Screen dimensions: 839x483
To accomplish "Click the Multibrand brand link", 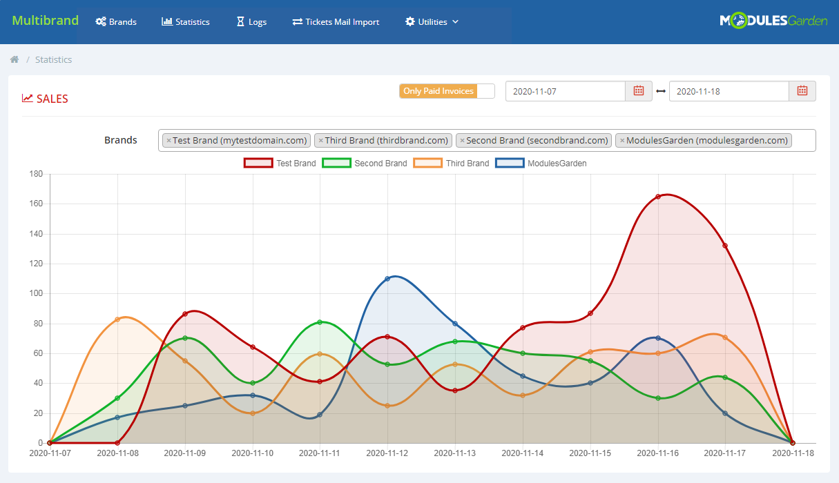I will pyautogui.click(x=44, y=20).
